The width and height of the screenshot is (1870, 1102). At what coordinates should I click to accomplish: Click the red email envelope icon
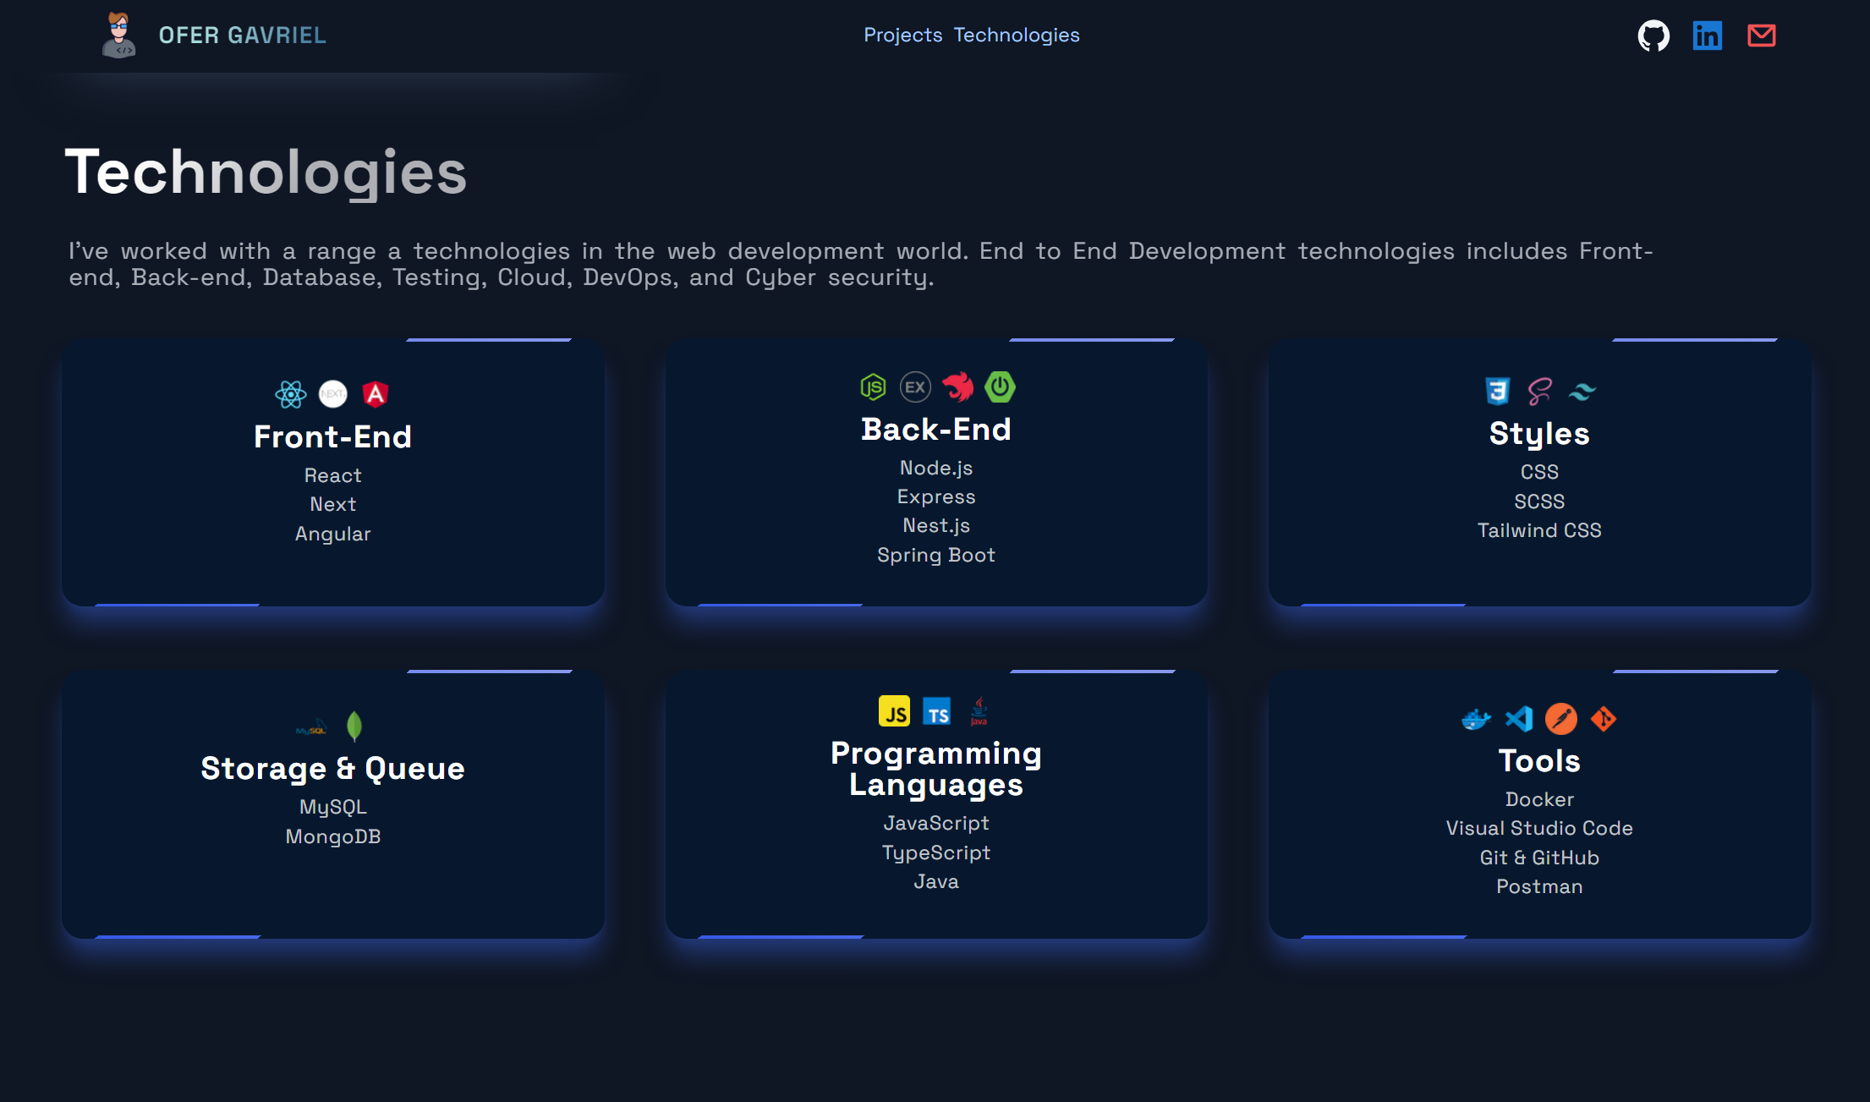coord(1761,36)
